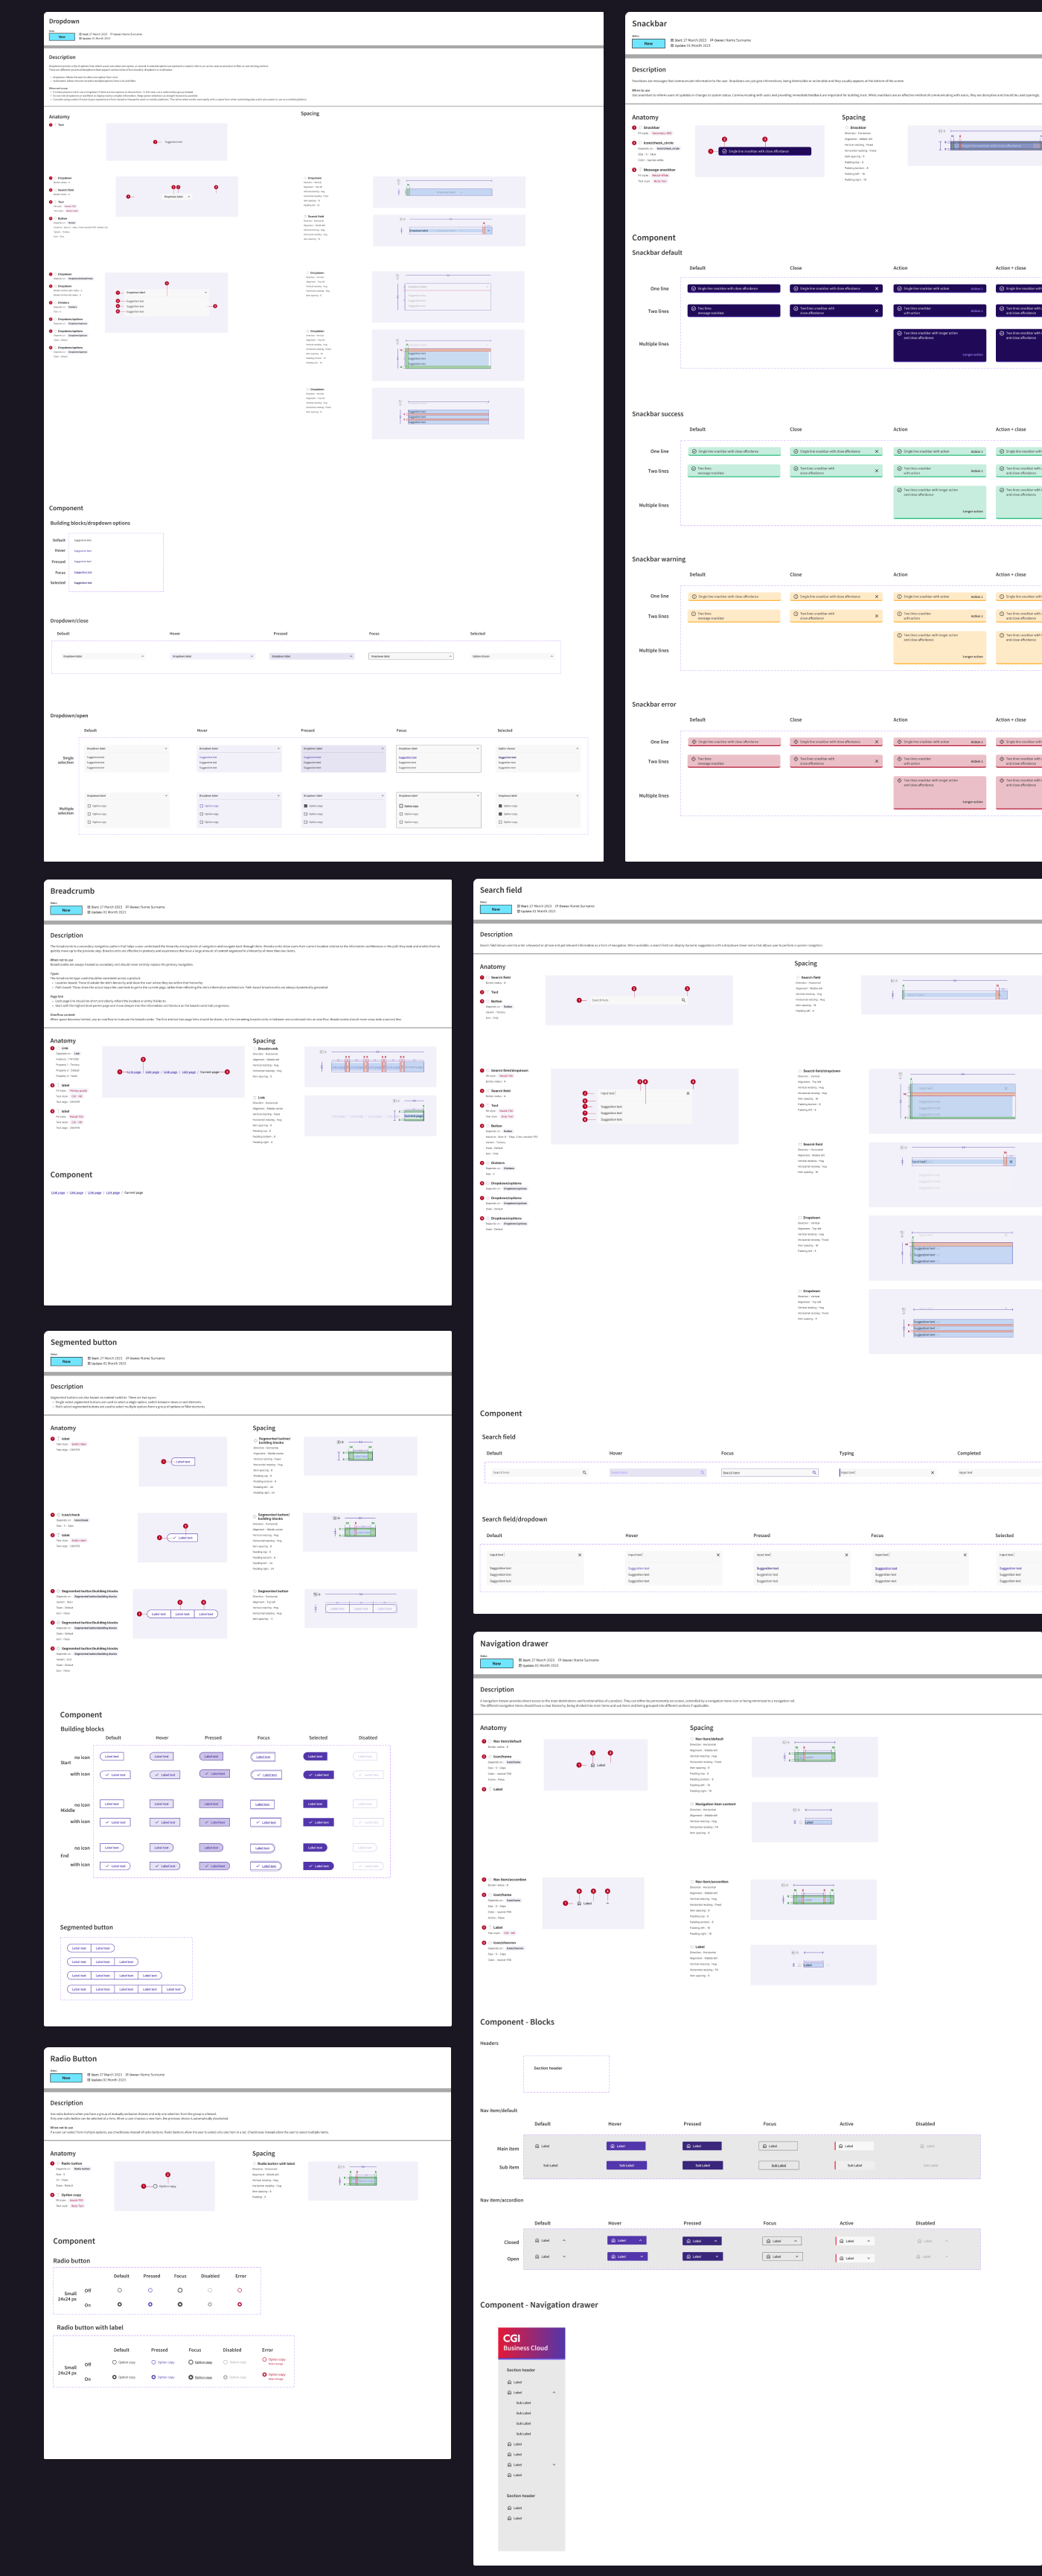Viewport: 1042px width, 2576px height.
Task: Click info icon in warning Default one-line snackbar
Action: click(694, 596)
